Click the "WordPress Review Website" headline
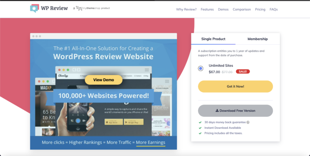 103,57
